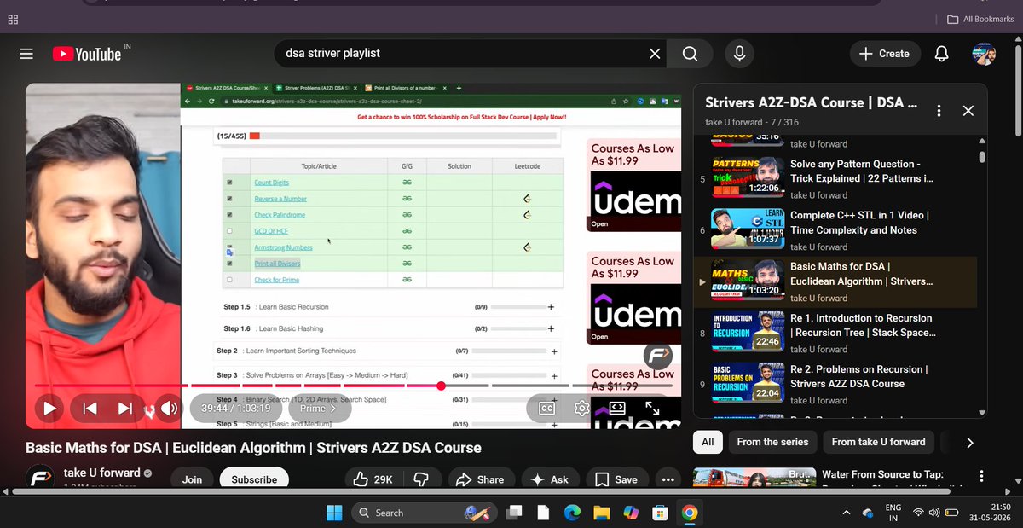1023x528 pixels.
Task: Open Google Chrome taskbar icon
Action: click(x=690, y=513)
